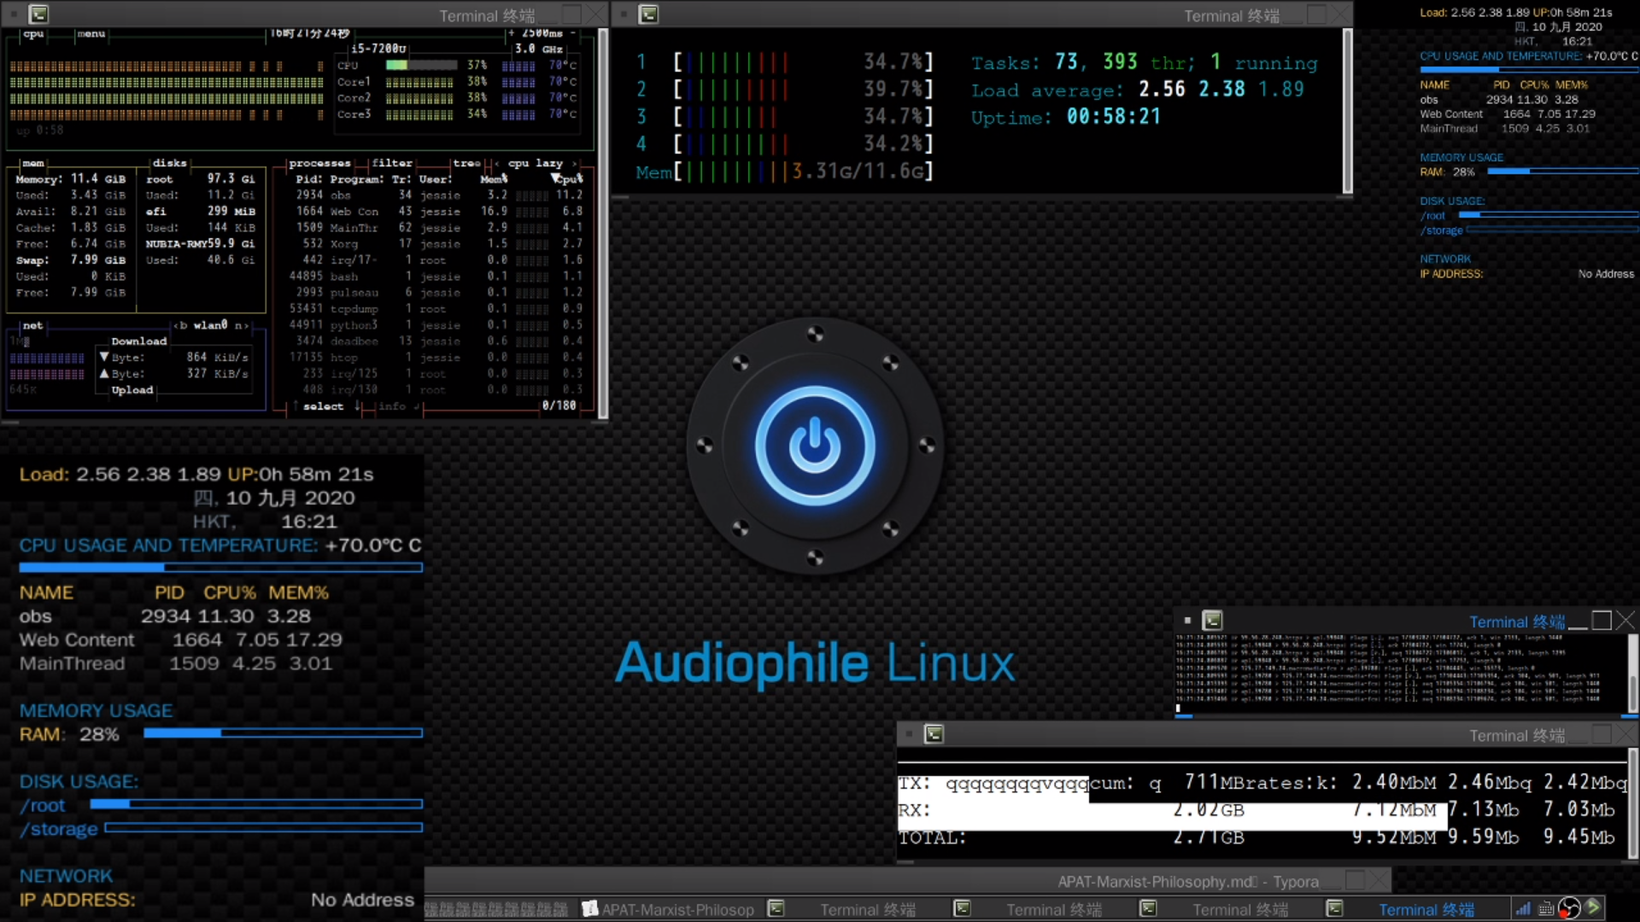Screen dimensions: 1640x922
Task: Click the TX/RX Terminal window vertical scrollbar
Action: 1632,802
